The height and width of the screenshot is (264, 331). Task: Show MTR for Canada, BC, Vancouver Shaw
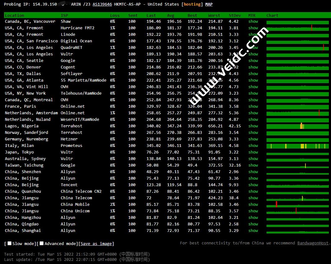(253, 21)
